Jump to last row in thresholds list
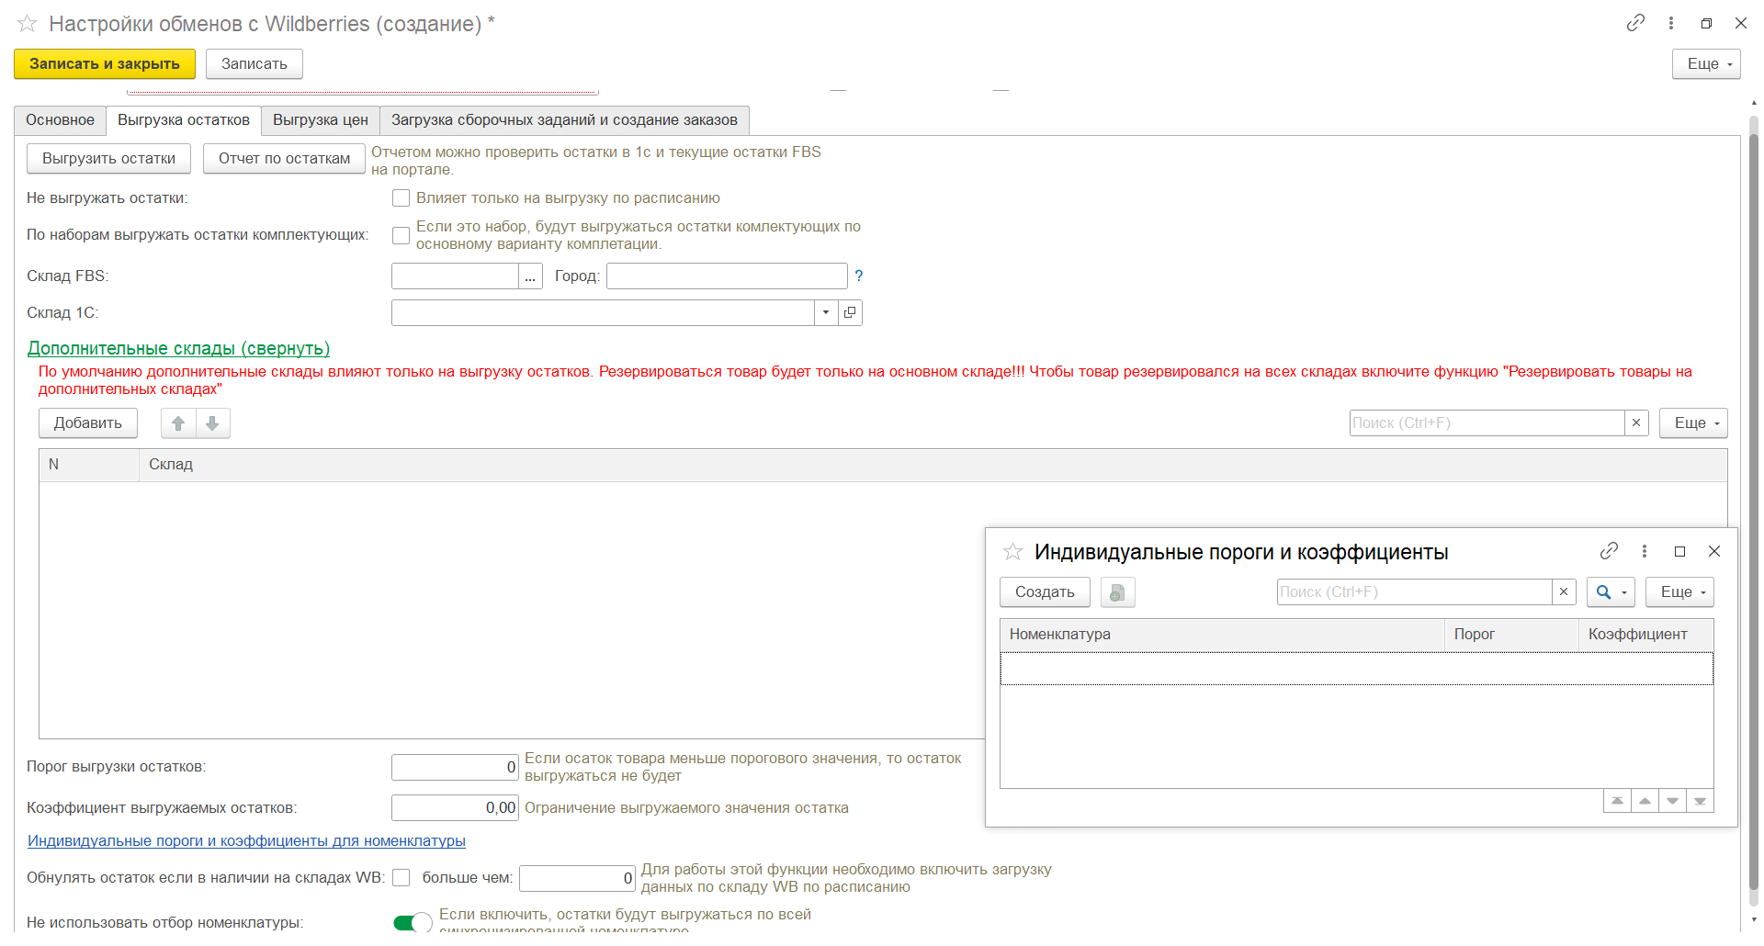 1700,801
